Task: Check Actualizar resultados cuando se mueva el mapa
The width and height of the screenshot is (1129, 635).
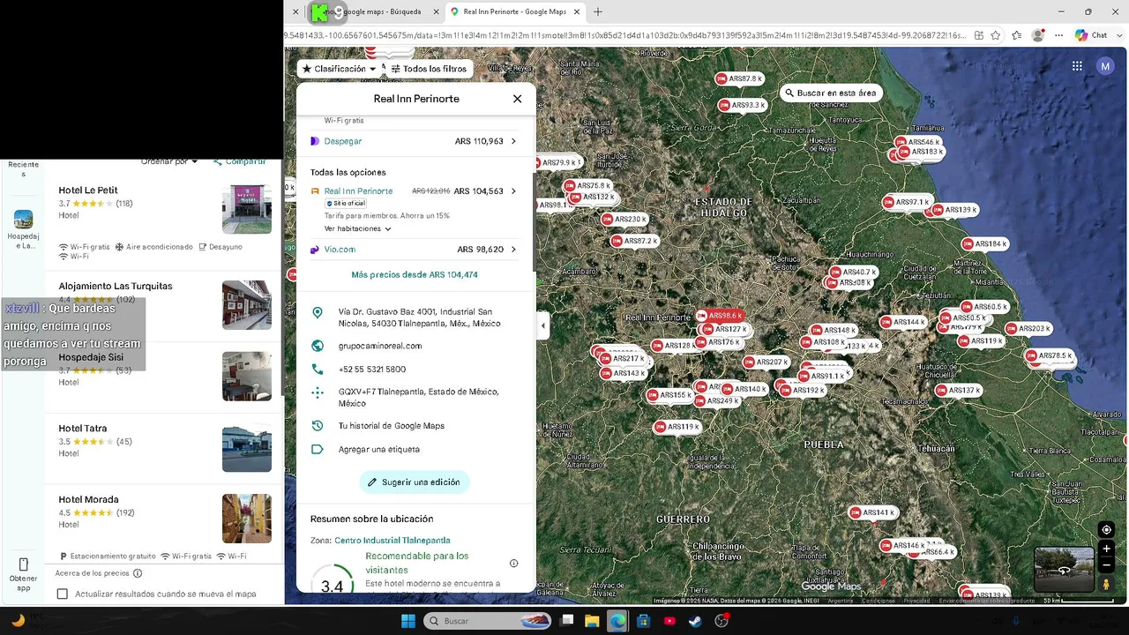Action: 62,594
